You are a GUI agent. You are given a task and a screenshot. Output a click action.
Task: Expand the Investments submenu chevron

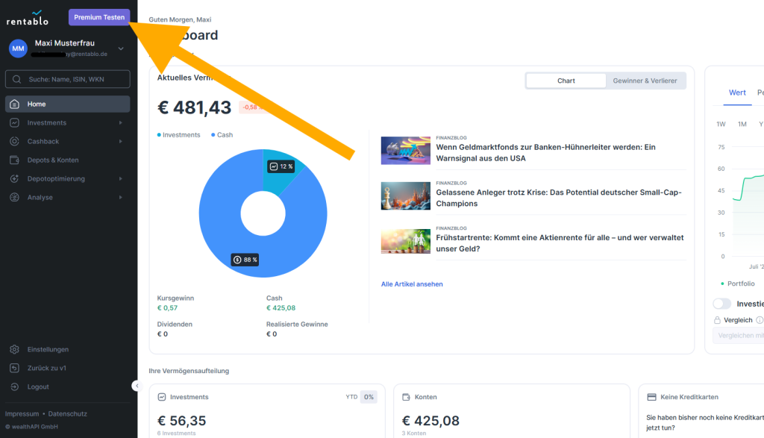coord(122,122)
